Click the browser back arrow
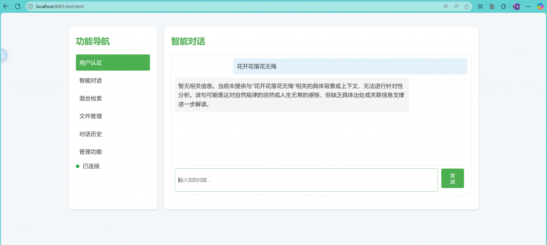The width and height of the screenshot is (547, 245). tap(6, 6)
